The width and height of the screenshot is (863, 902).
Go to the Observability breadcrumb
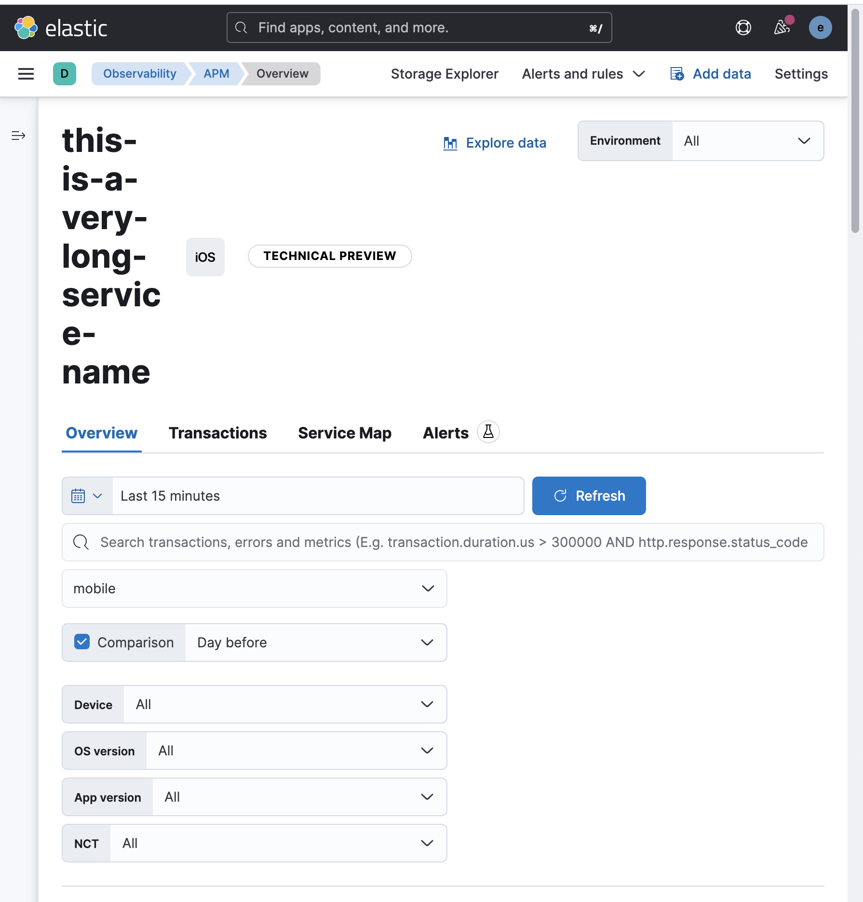coord(139,74)
